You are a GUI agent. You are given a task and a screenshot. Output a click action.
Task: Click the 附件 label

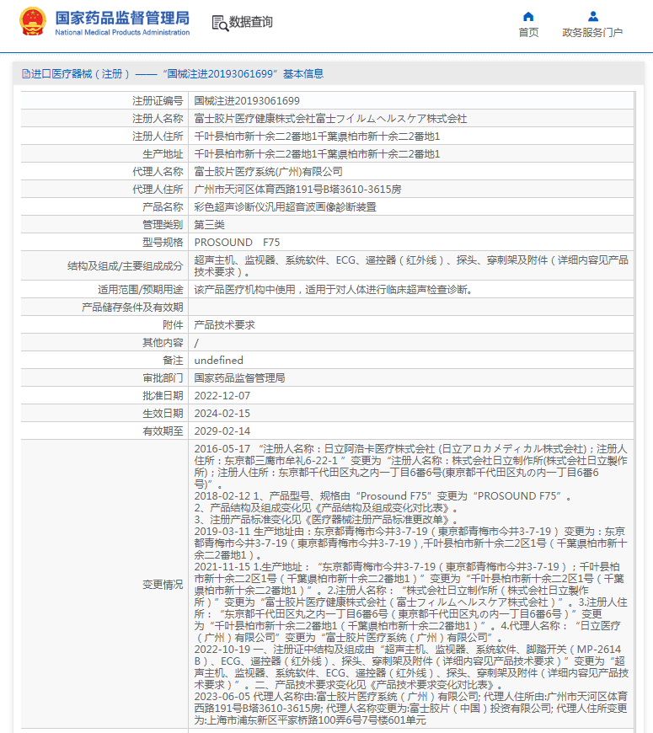(x=173, y=325)
